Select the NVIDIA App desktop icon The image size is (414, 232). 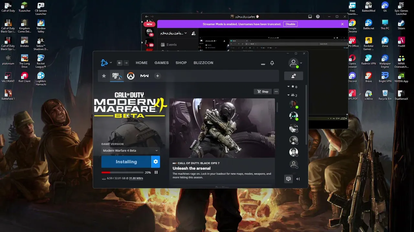[401, 78]
